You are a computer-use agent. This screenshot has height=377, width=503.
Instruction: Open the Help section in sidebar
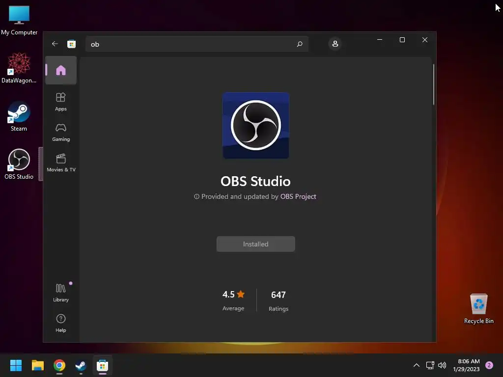tap(61, 323)
